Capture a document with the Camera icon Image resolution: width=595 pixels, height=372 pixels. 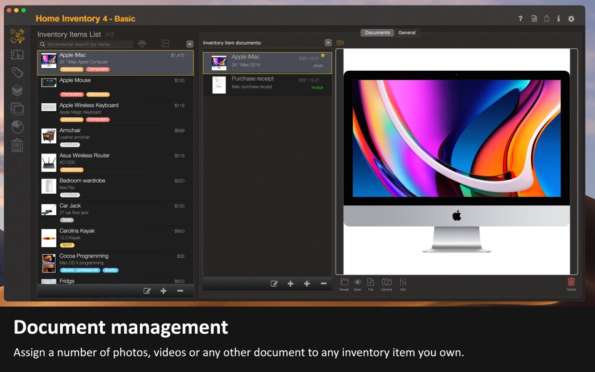[386, 286]
